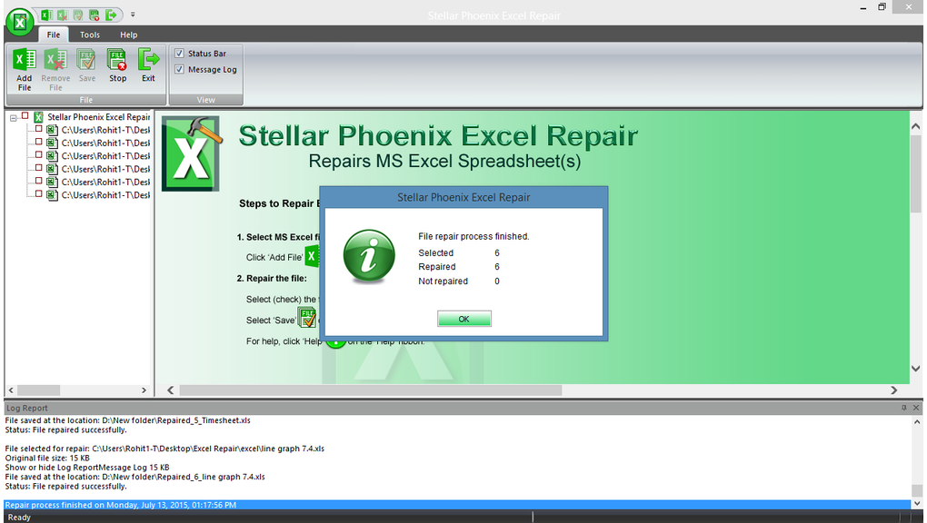Click right arrow of file tree horizontal scrollbar
The image size is (927, 523).
point(144,390)
